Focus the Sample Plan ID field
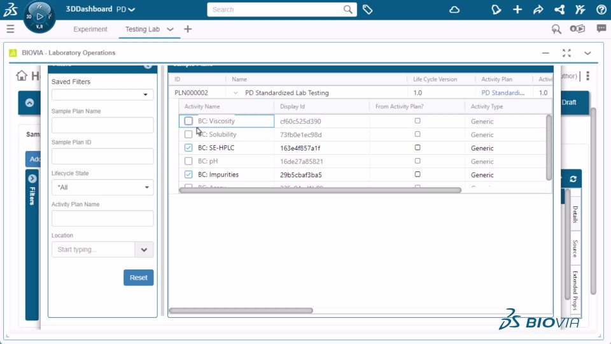The height and width of the screenshot is (344, 611). [x=102, y=156]
